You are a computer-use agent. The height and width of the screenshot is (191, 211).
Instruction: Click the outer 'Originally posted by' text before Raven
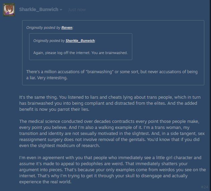pos(43,28)
